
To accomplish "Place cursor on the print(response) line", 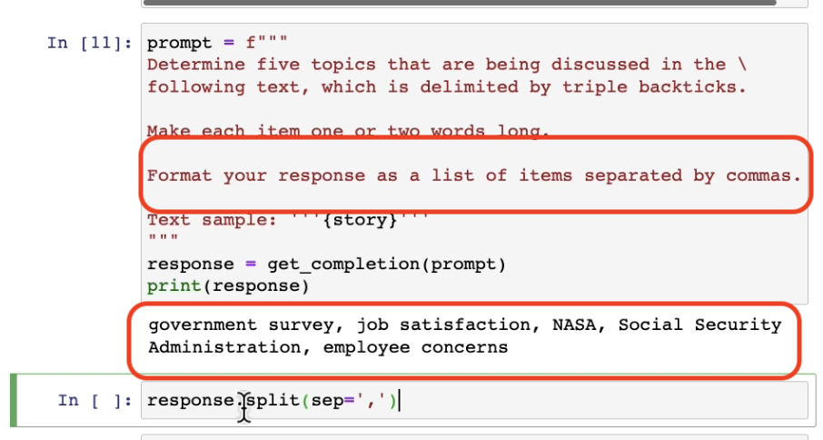I will point(228,287).
